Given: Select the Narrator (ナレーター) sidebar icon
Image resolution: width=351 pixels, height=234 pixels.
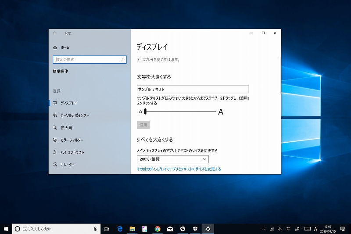Looking at the screenshot, I should (55, 165).
